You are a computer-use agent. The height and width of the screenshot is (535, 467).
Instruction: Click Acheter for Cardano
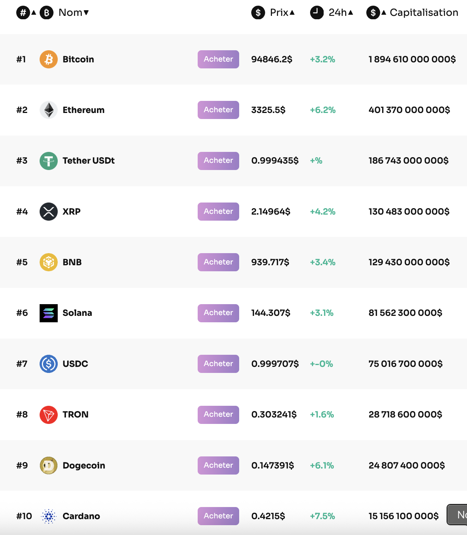(x=218, y=516)
